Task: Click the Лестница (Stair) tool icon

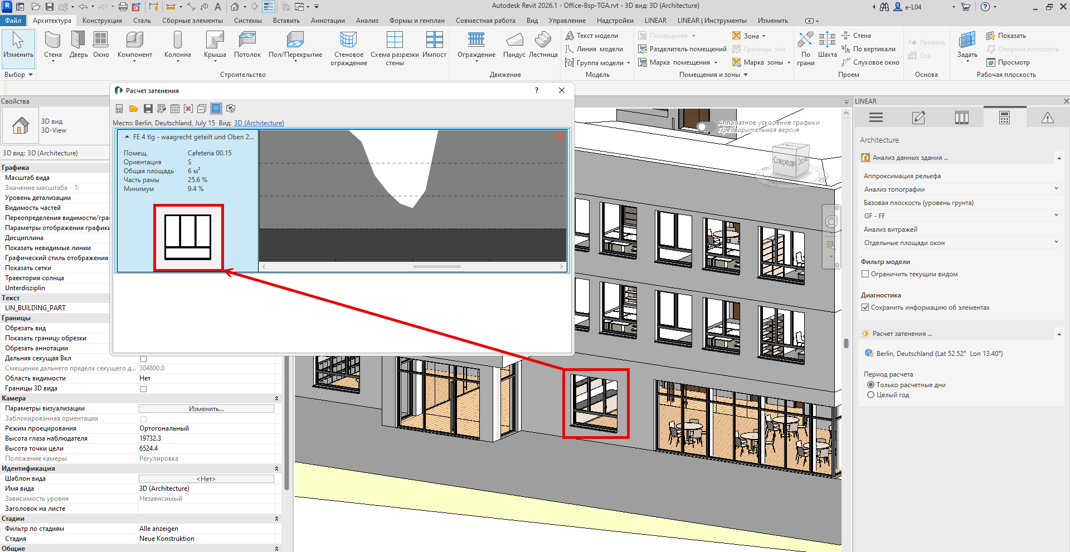Action: 543,45
